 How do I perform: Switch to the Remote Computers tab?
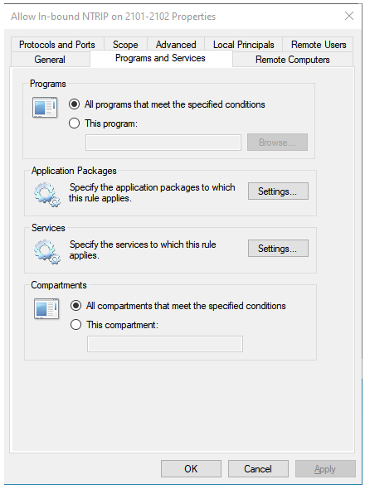(x=293, y=59)
